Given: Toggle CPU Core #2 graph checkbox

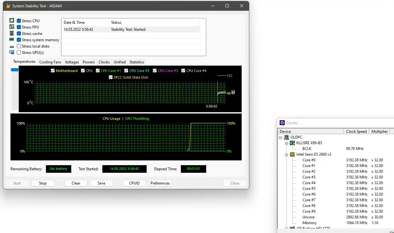Looking at the screenshot, I should pos(126,71).
